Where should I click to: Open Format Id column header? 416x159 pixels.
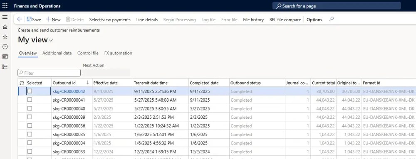pyautogui.click(x=389, y=83)
